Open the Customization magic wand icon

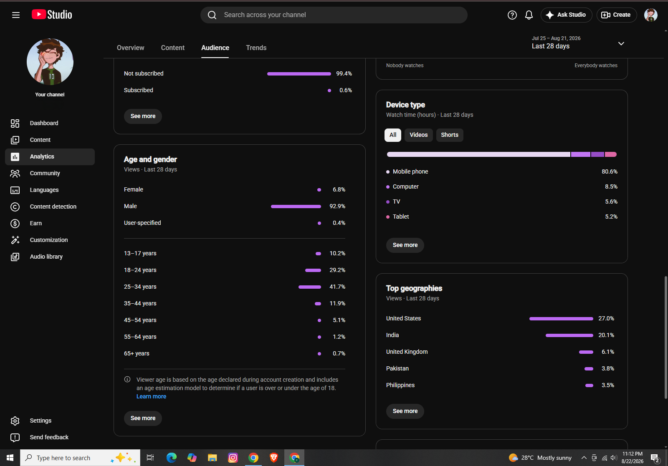[x=15, y=240]
